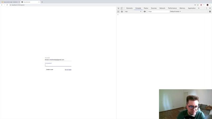Open the Network tab
212x119 pixels.
point(162,8)
